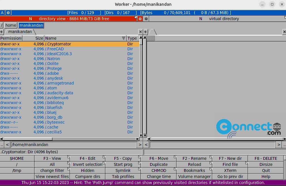This screenshot has width=286, height=186.
Task: Select the .cache directory row
Action: click(69, 127)
